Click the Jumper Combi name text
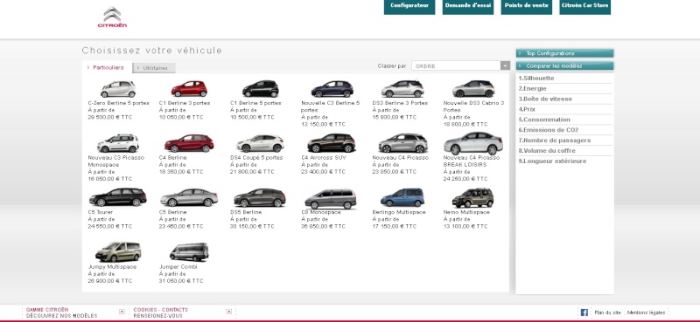700x322 pixels. coord(178,267)
